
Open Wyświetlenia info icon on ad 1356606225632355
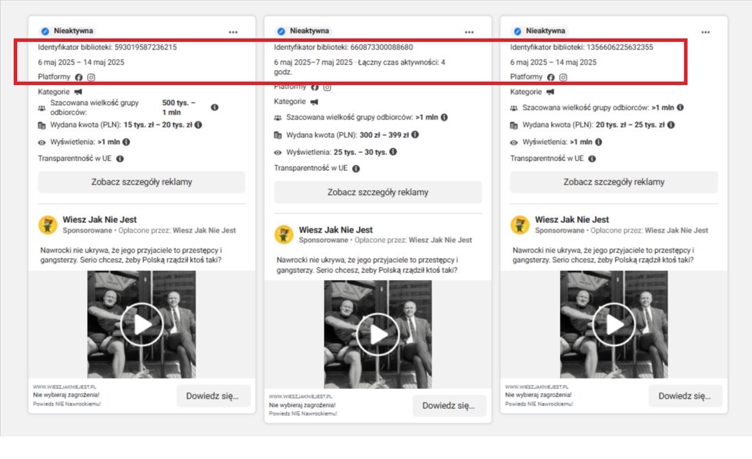click(x=598, y=142)
